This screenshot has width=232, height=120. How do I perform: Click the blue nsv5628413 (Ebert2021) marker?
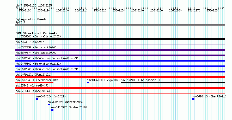(193, 99)
